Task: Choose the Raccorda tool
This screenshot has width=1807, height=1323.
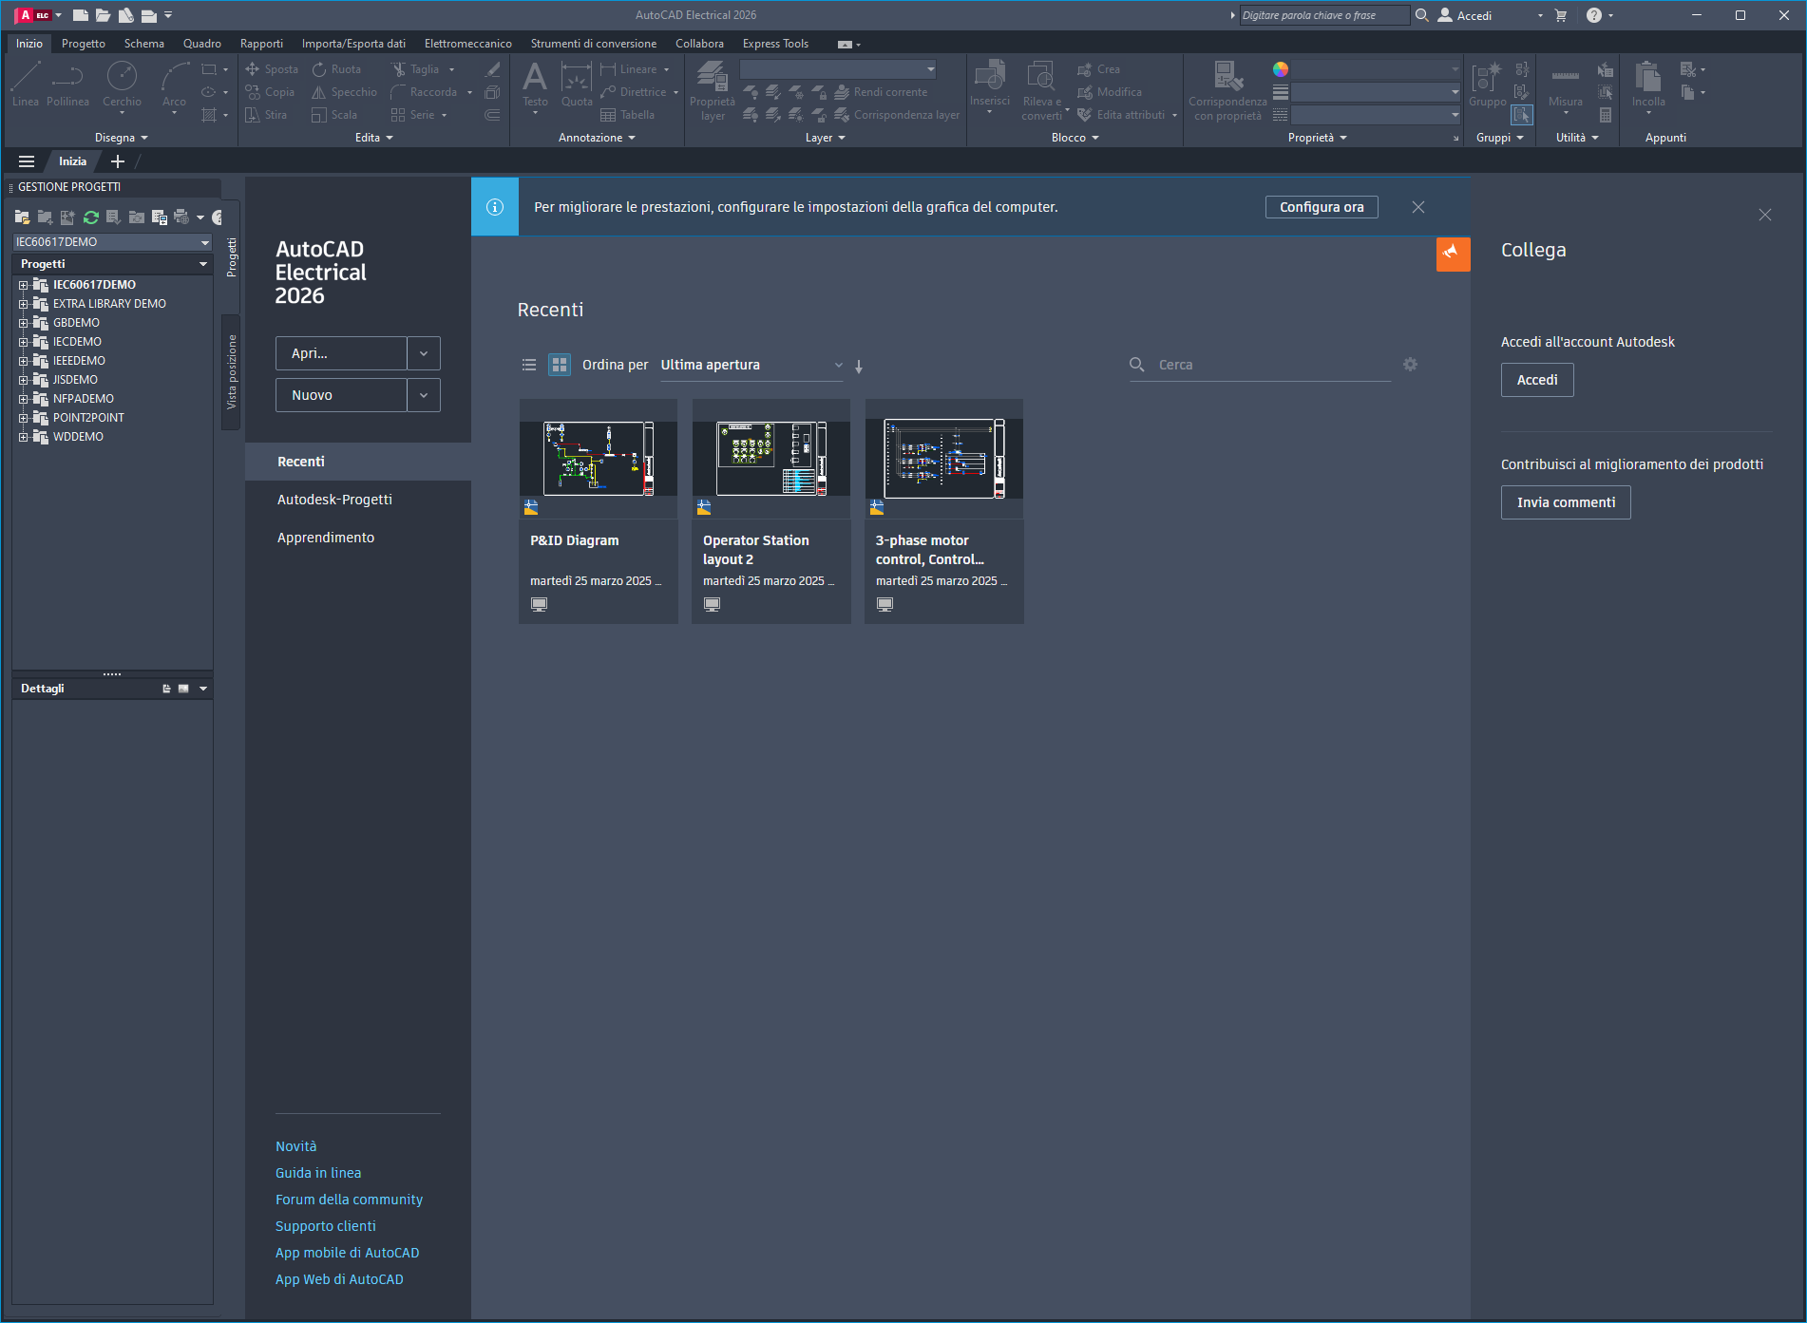Action: pyautogui.click(x=424, y=92)
